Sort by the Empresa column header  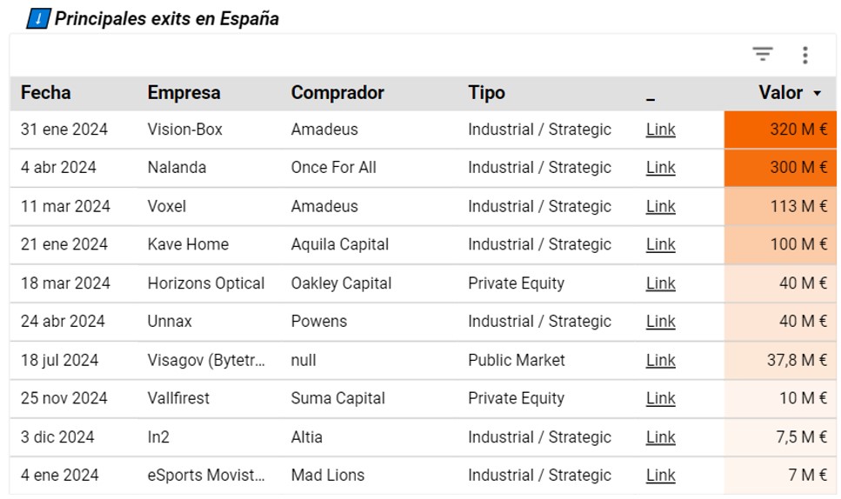tap(184, 93)
